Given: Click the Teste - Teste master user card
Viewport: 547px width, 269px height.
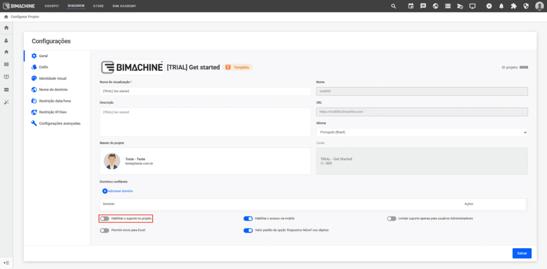Looking at the screenshot, I should point(205,161).
